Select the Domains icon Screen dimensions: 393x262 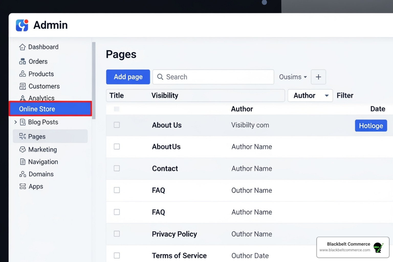tap(23, 174)
